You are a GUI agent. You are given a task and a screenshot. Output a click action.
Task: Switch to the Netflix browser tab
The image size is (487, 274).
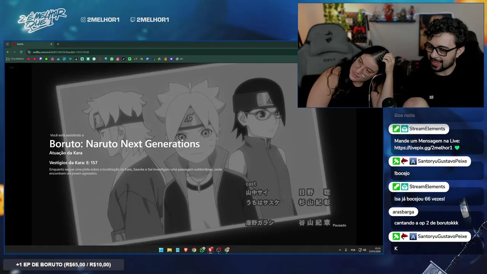32,44
